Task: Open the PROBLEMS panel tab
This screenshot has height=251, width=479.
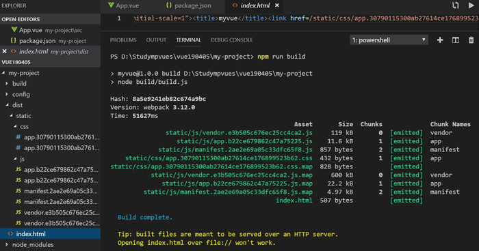Action: [x=123, y=40]
